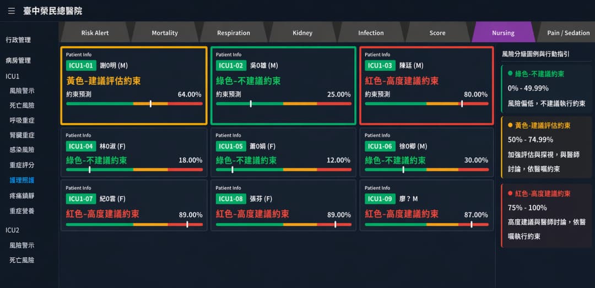Image resolution: width=595 pixels, height=288 pixels.
Task: Click the ICU1-08 bed badge
Action: 231,198
